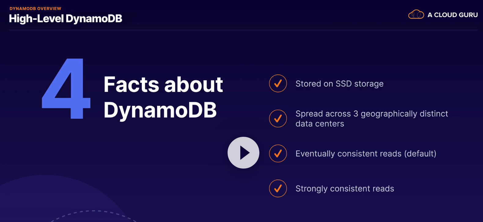The image size is (483, 222).
Task: Click the dashed arc at bottom left
Action: [92, 211]
